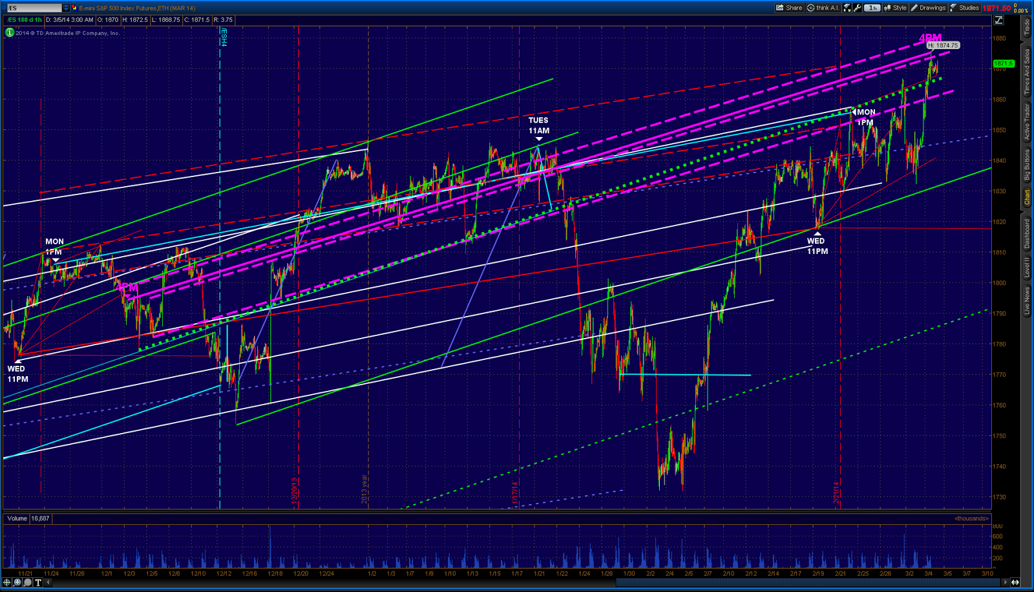Click the symbol entry field showing /ES
1034x592 pixels.
tap(34, 8)
